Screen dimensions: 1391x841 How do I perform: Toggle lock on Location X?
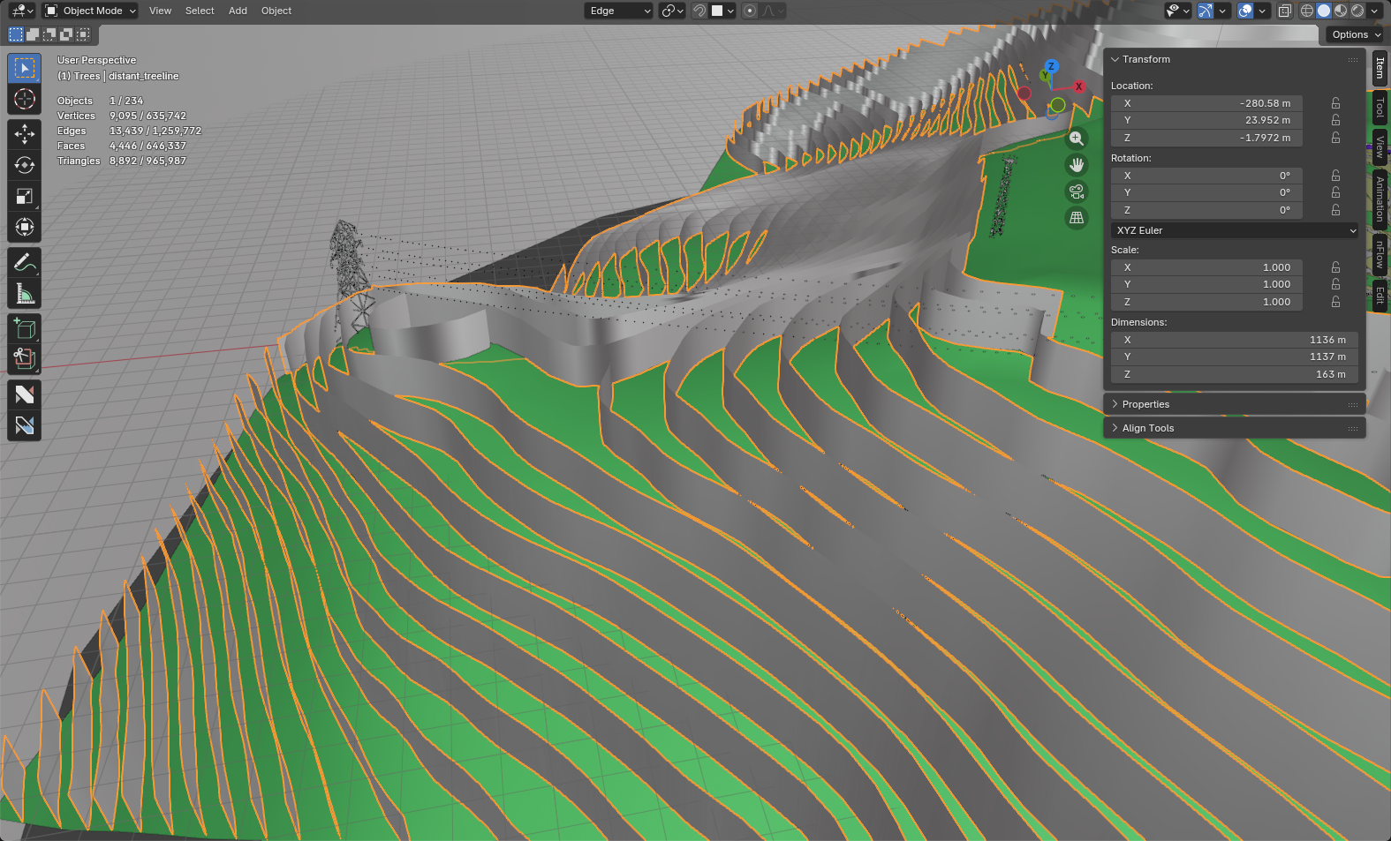[1335, 103]
